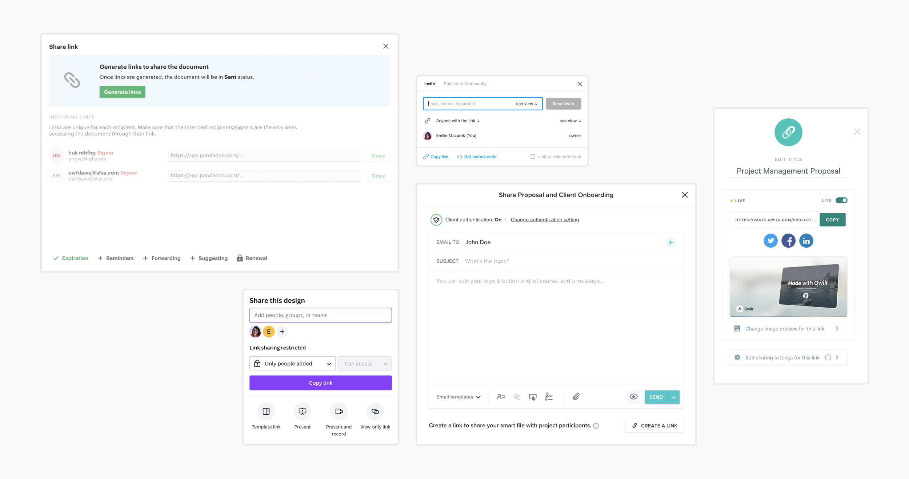
Task: Click the Change authentication setting link
Action: point(544,220)
